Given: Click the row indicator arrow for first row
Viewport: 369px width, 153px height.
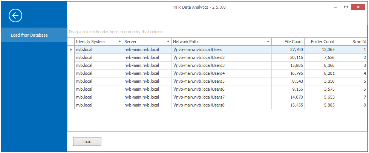Looking at the screenshot, I should click(71, 49).
